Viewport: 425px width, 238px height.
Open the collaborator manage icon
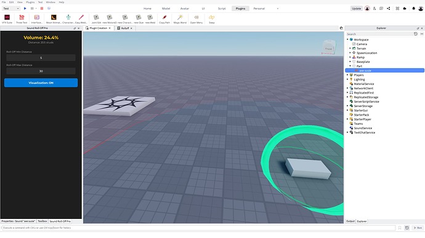coord(374,9)
